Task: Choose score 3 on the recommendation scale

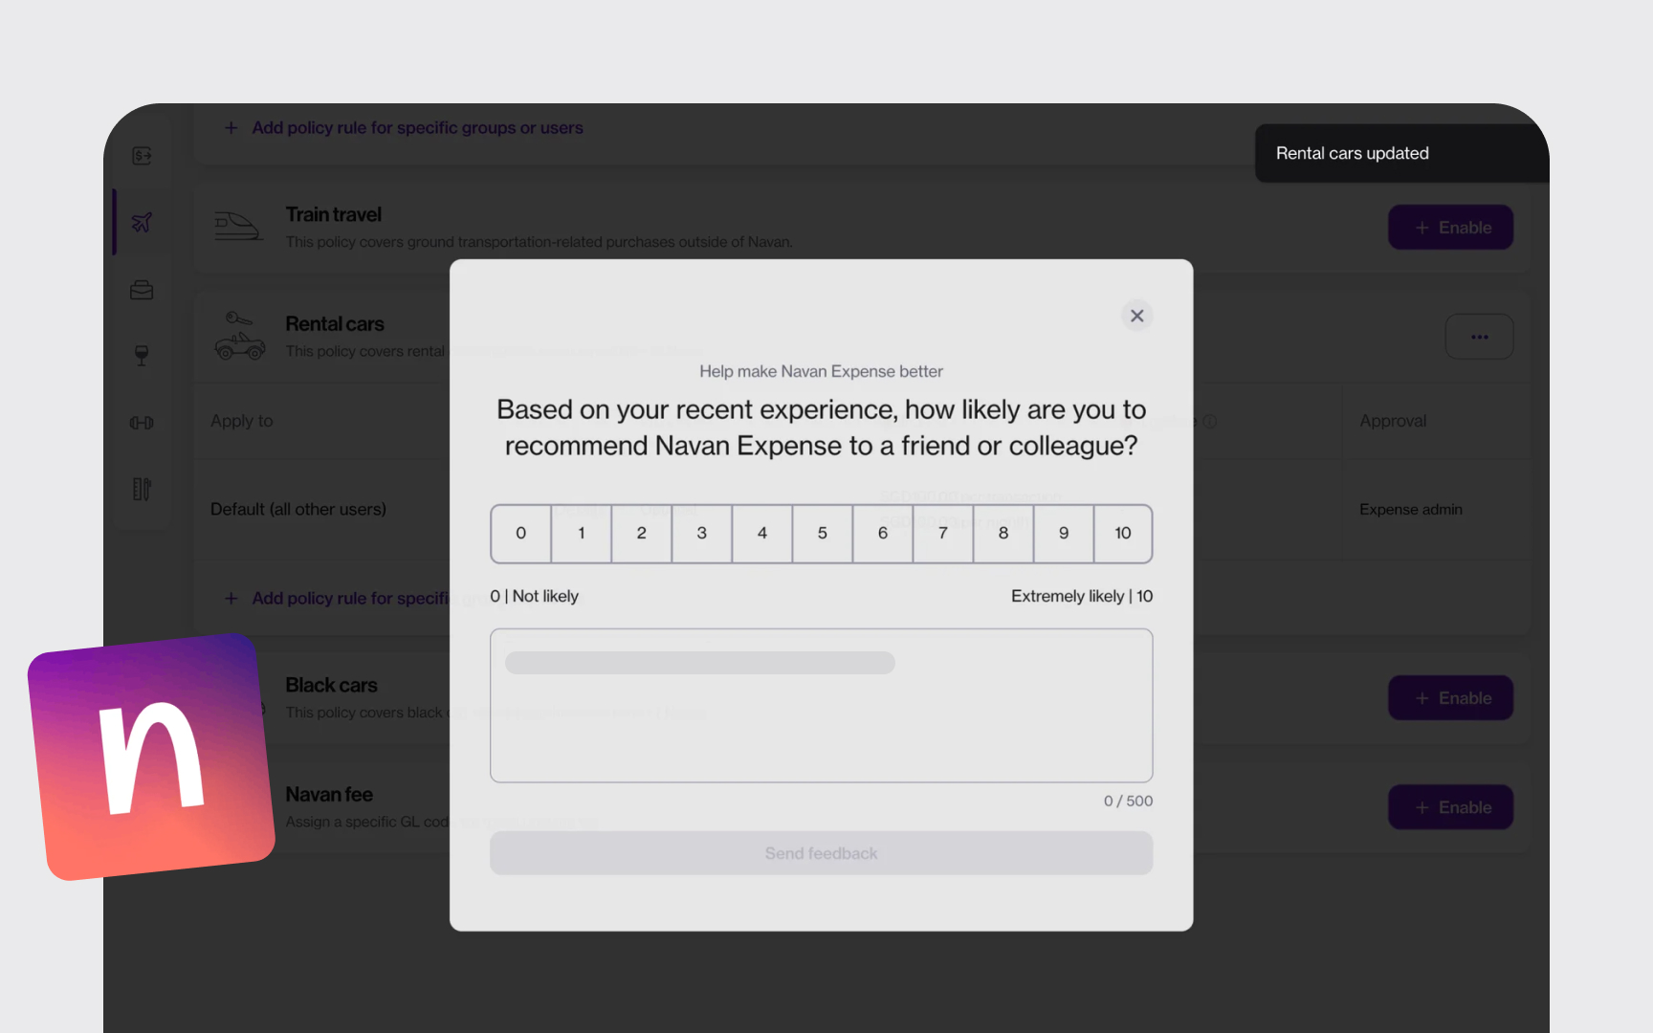Action: [702, 534]
